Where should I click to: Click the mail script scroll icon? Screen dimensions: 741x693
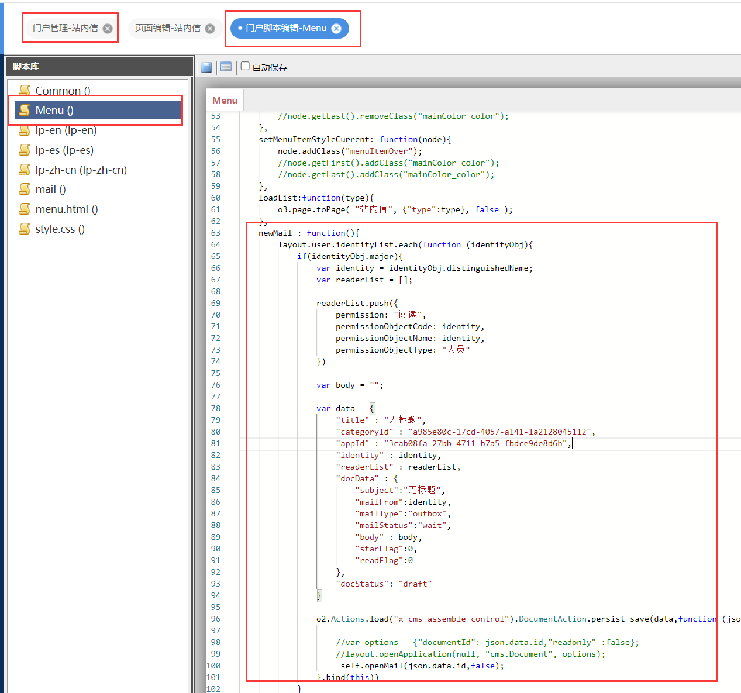25,189
